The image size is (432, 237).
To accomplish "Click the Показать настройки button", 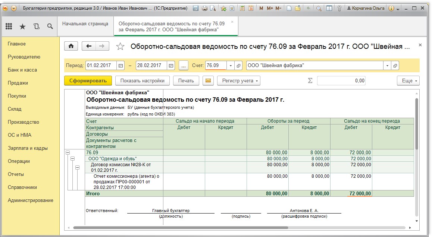I will (142, 80).
